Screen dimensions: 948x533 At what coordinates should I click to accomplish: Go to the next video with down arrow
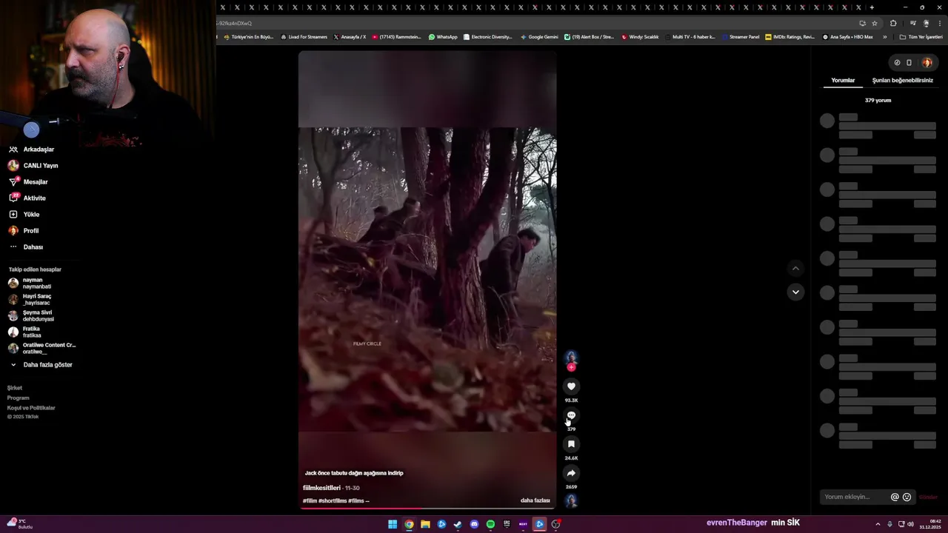(x=795, y=292)
